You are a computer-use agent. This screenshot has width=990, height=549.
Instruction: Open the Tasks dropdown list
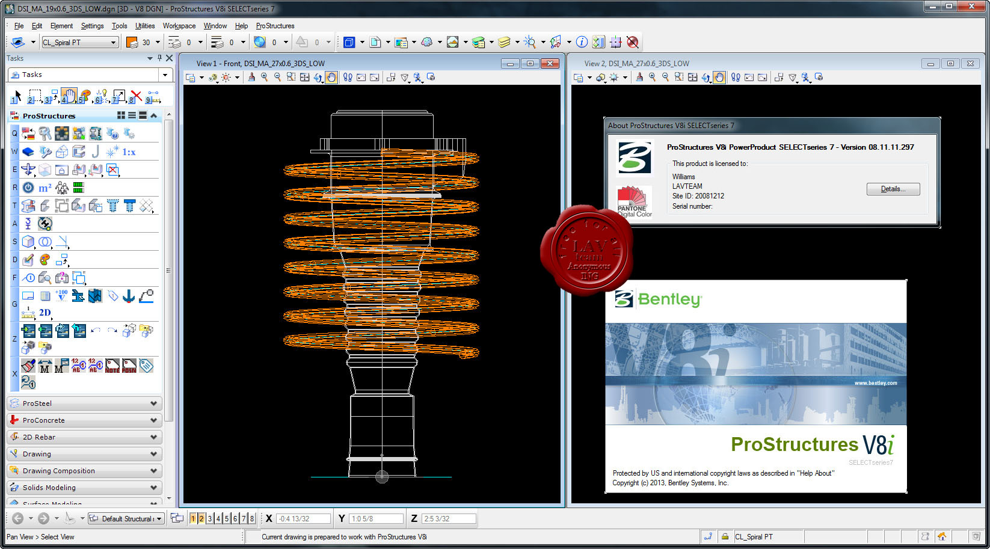[165, 75]
